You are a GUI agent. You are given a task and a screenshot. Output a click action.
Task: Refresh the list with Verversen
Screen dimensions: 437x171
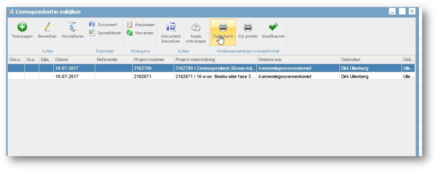[x=130, y=33]
